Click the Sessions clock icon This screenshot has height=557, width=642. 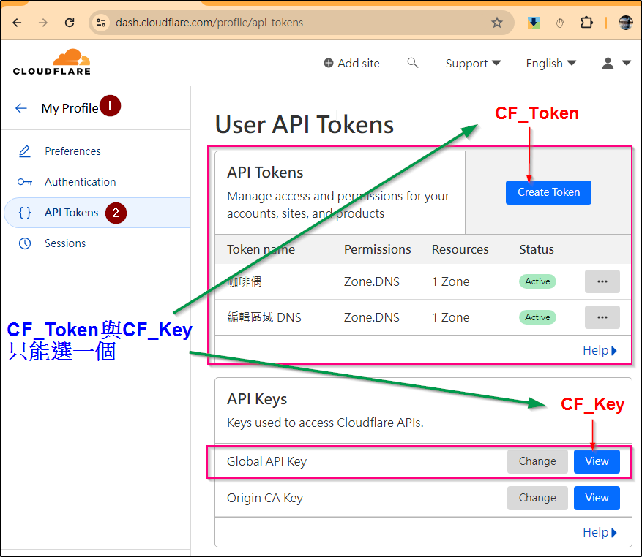(x=25, y=243)
